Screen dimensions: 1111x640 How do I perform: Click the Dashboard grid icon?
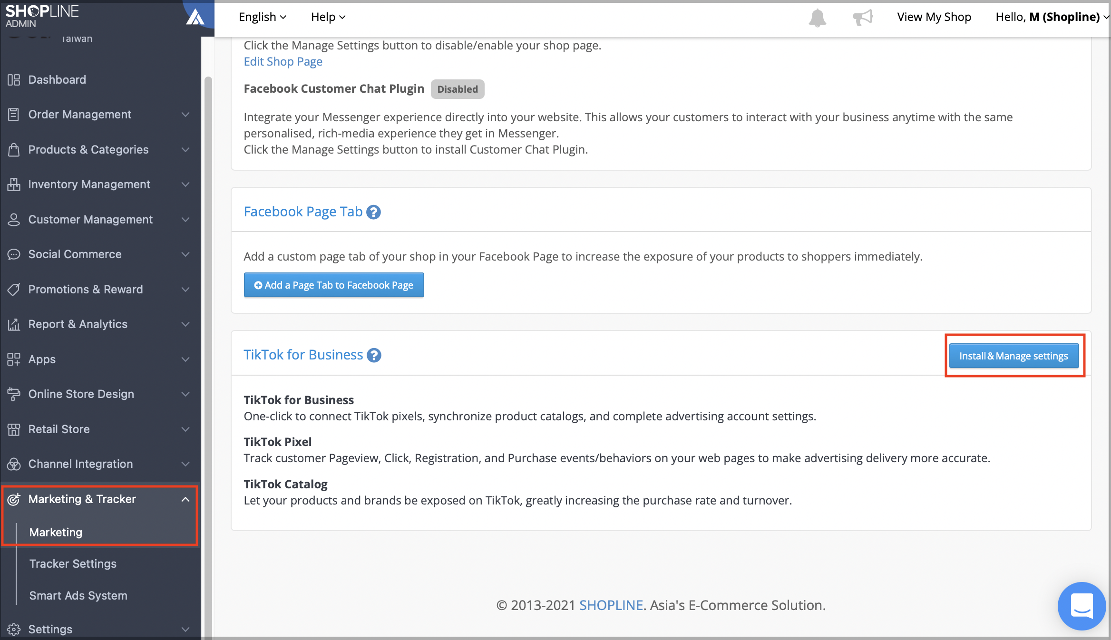click(14, 80)
